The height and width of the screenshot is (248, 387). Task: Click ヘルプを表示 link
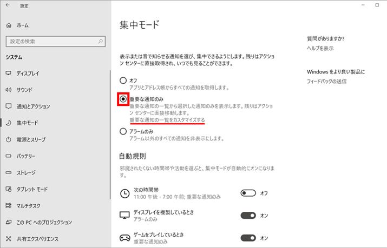320,48
